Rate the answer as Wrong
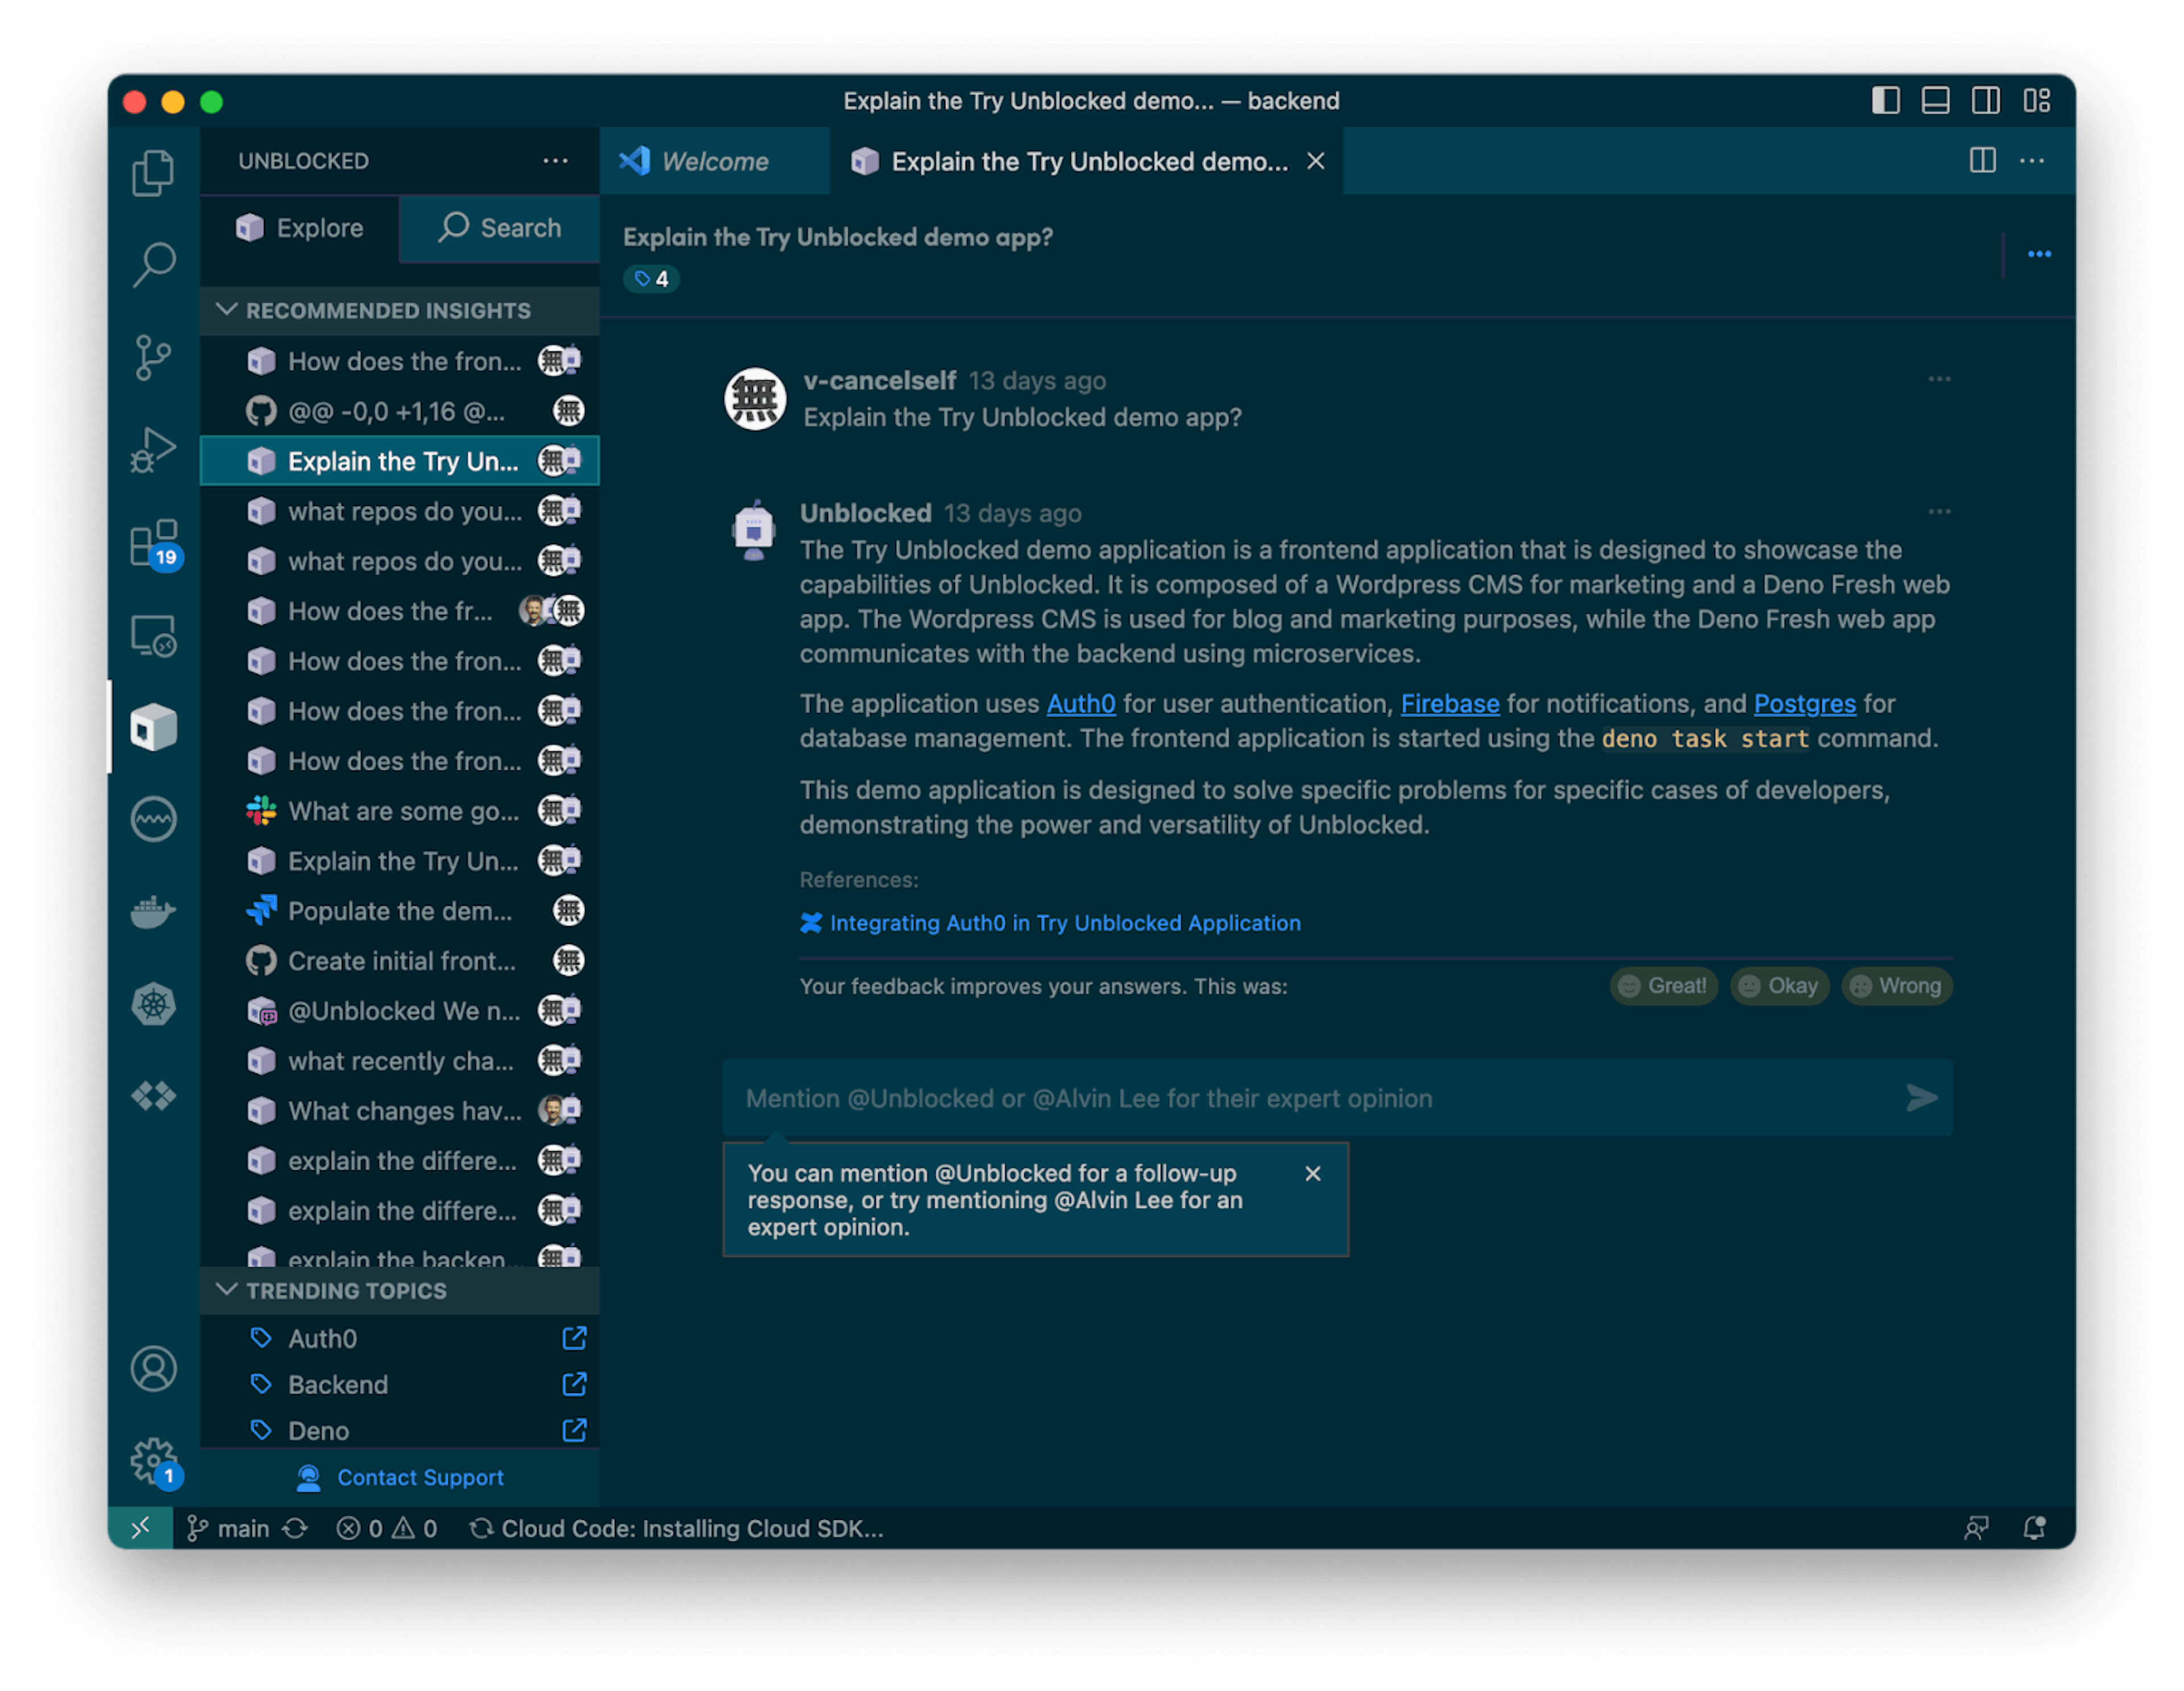Viewport: 2184px width, 1691px height. pos(1896,985)
